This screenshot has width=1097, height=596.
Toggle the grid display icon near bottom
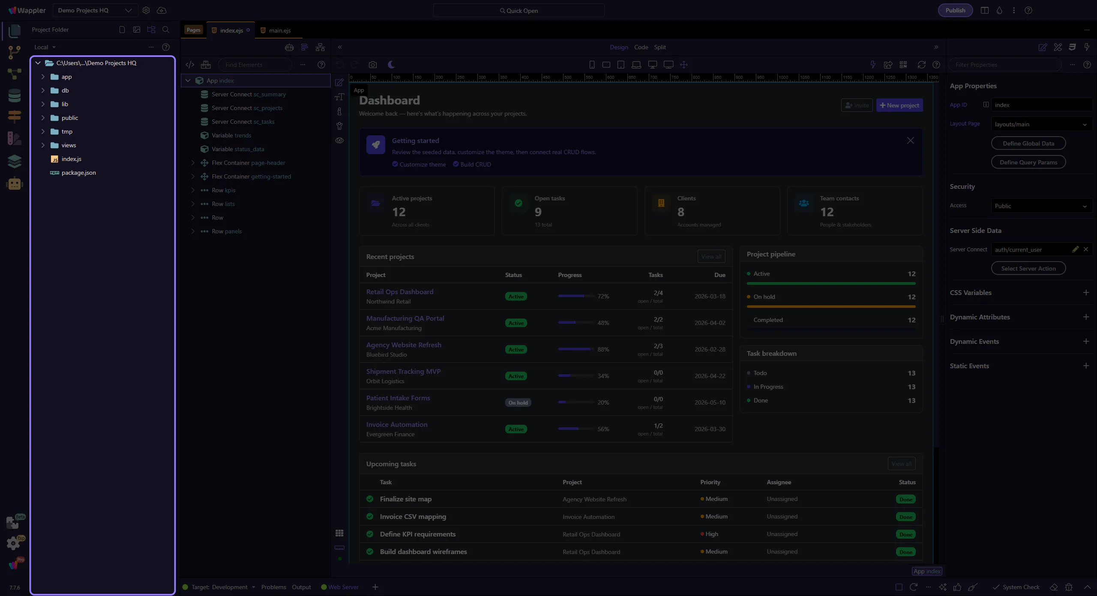(x=339, y=533)
